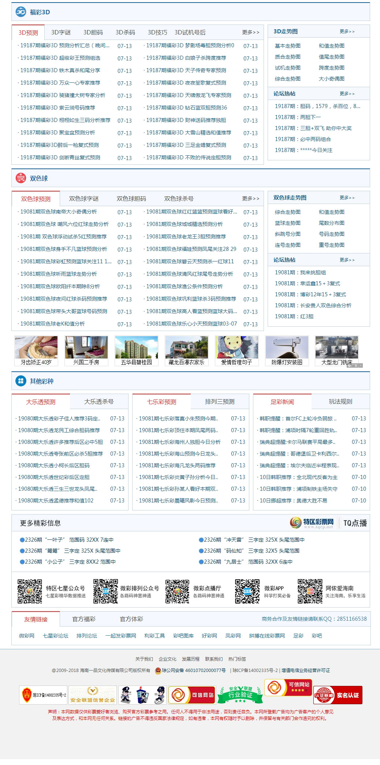
Task: Click the 五华县碧桂园 ad thumbnail
Action: [136, 351]
